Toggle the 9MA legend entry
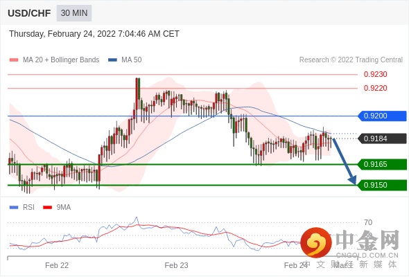 click(x=57, y=208)
